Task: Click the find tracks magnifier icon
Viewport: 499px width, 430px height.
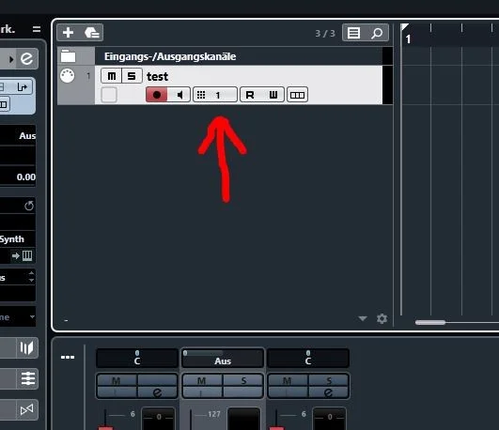Action: (377, 33)
